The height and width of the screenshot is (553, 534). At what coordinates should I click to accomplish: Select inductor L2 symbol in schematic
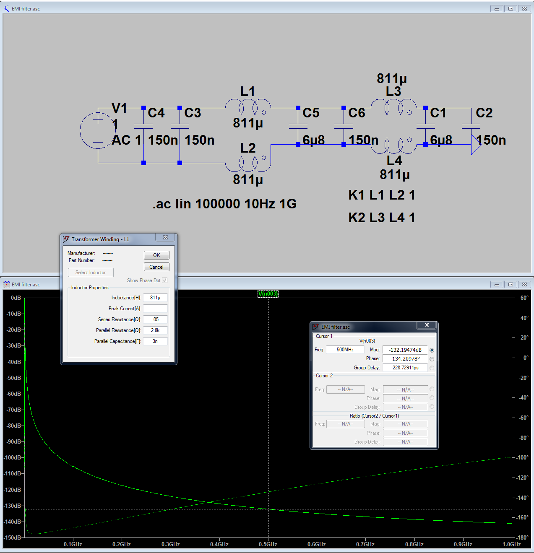pyautogui.click(x=247, y=163)
